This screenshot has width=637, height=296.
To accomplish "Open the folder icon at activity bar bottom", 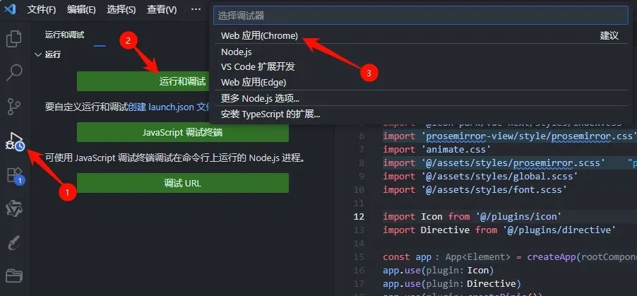I will [x=14, y=276].
